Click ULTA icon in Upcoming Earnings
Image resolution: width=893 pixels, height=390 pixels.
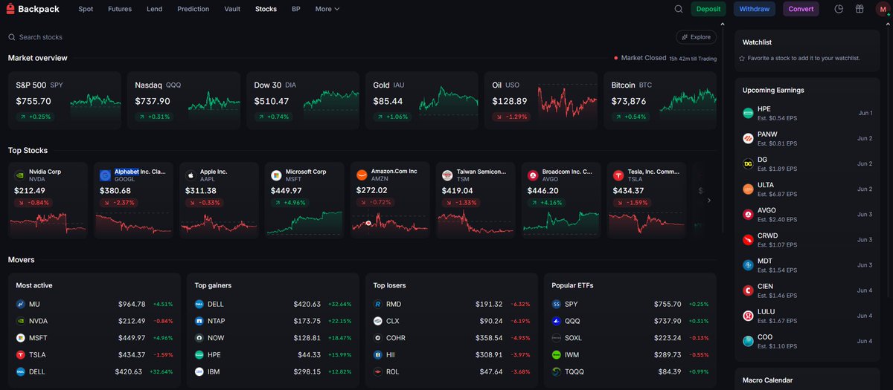748,189
